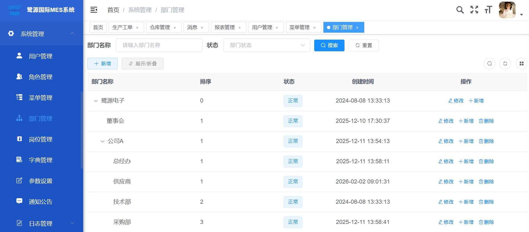Collapse the 鹭源电子 tree row
529x232 pixels.
pos(96,101)
